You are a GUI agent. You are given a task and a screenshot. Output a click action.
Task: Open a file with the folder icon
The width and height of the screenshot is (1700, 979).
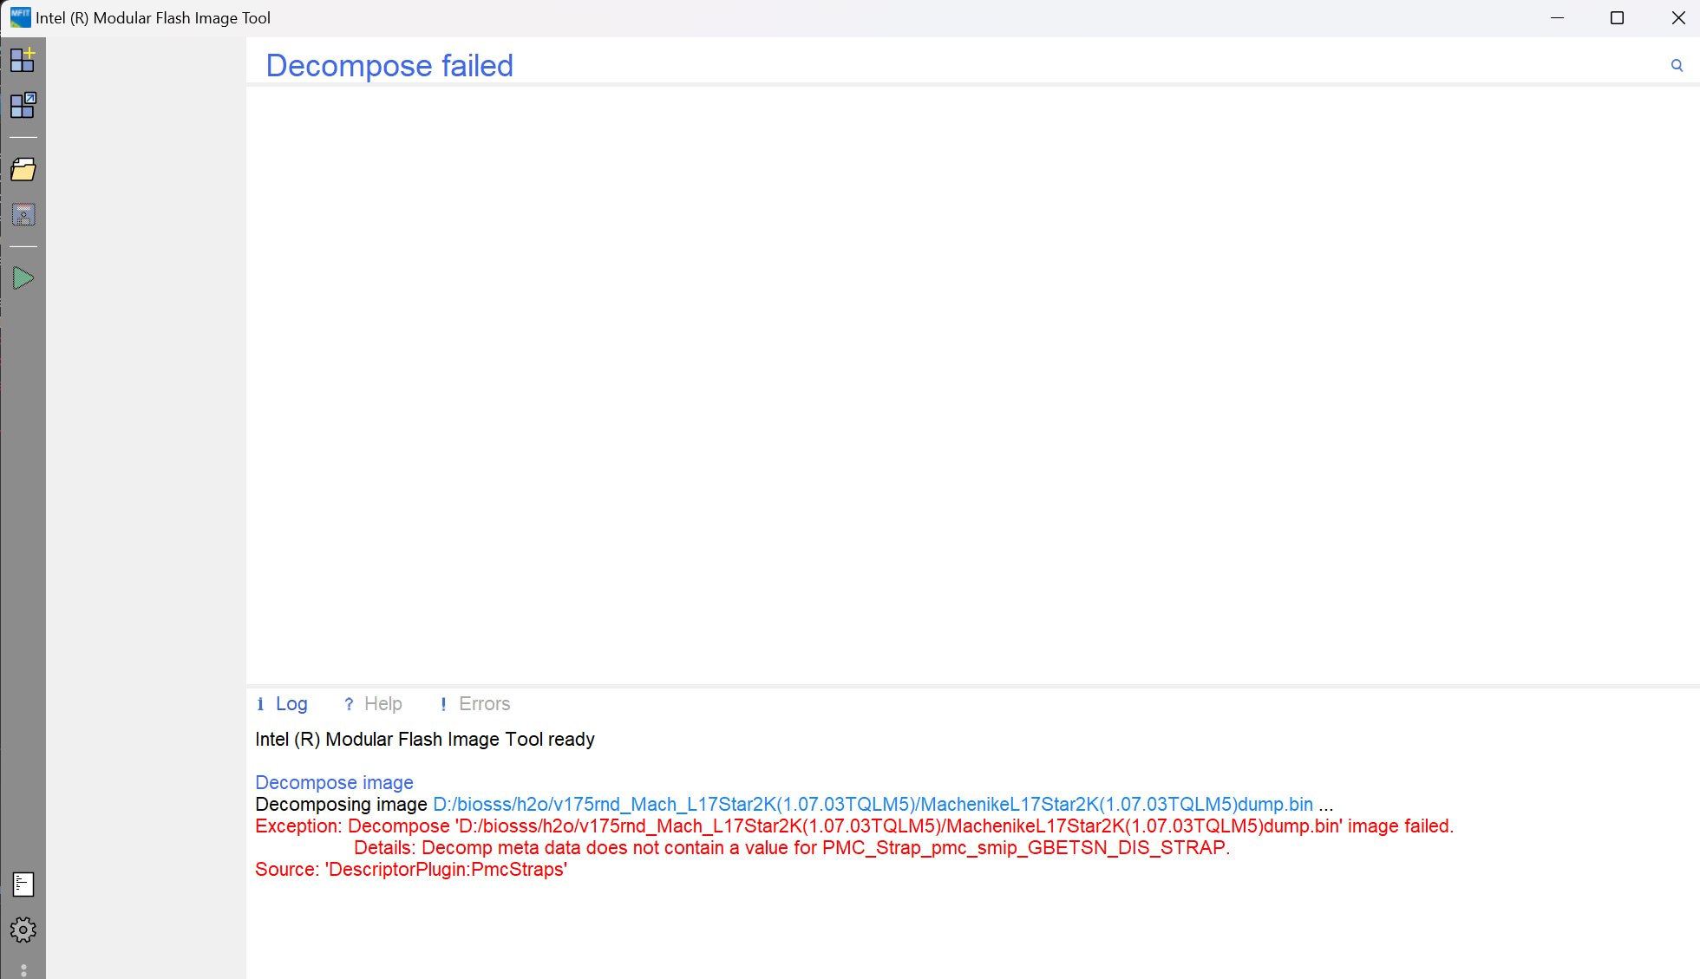[x=23, y=169]
